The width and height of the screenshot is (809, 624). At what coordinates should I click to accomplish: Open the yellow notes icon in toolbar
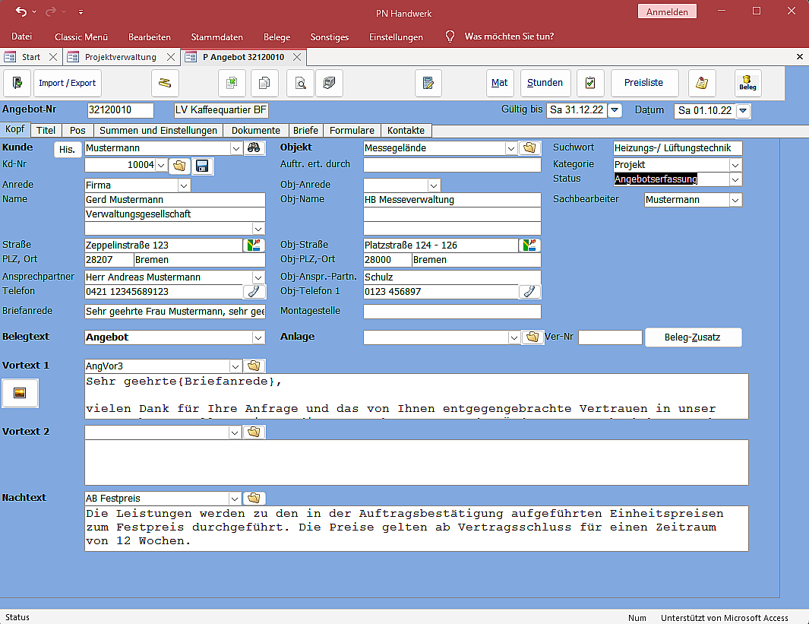702,83
